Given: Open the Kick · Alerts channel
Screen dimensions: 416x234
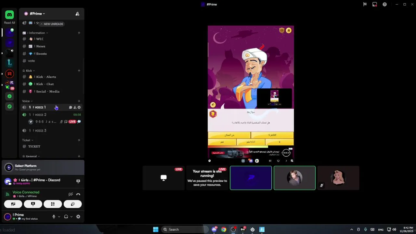Looking at the screenshot, I should click(51, 77).
